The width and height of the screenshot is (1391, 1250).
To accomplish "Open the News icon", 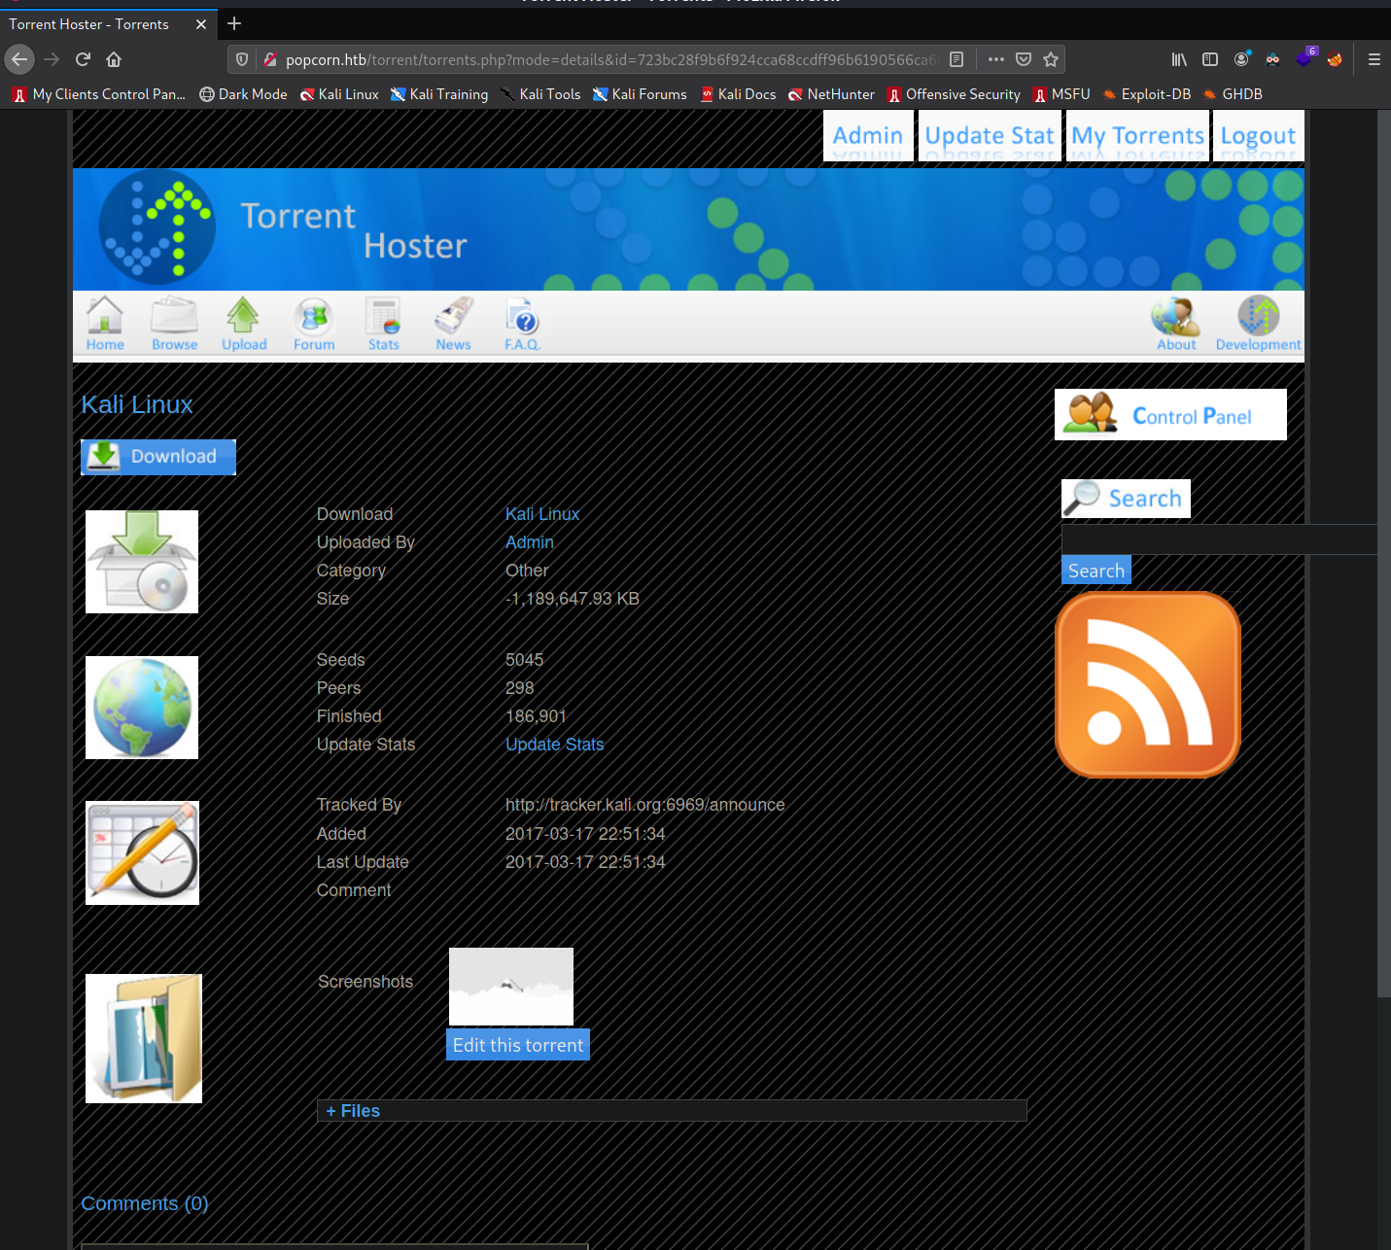I will point(453,324).
